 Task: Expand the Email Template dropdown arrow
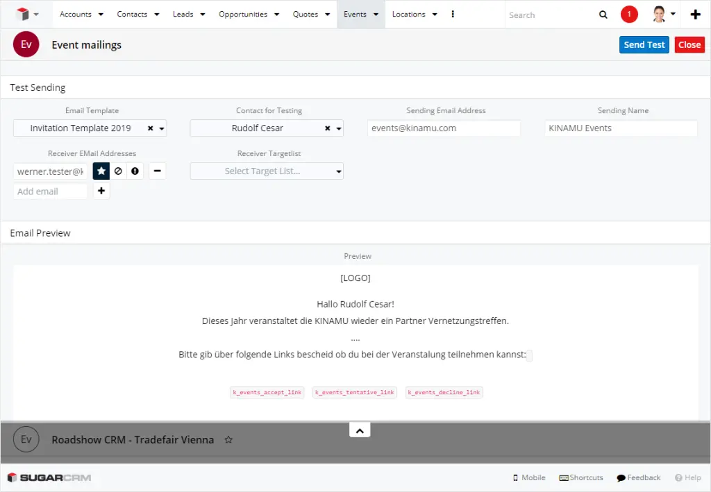(x=162, y=128)
